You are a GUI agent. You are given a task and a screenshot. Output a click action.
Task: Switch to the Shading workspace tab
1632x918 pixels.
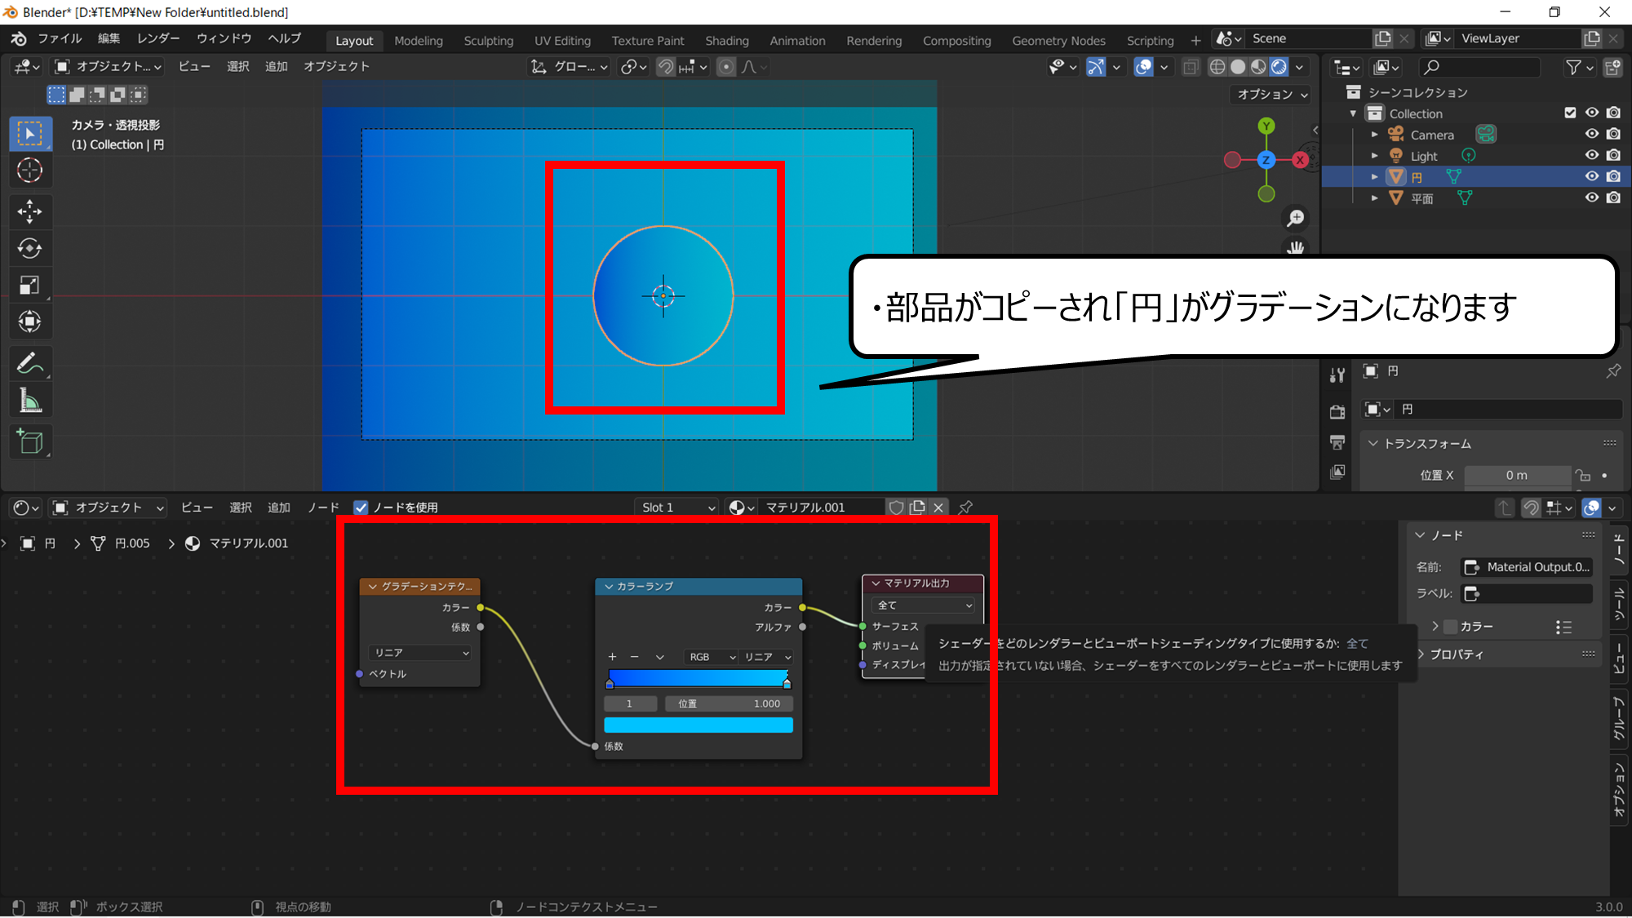click(x=726, y=41)
